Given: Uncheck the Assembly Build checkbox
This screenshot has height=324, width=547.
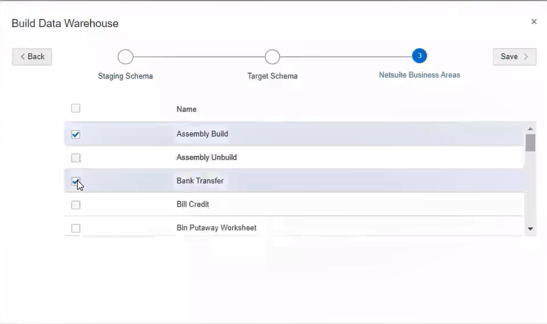Looking at the screenshot, I should (x=76, y=134).
